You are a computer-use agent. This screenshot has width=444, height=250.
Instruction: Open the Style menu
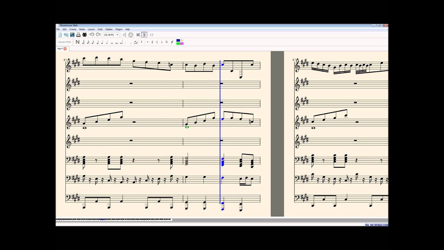pos(100,29)
